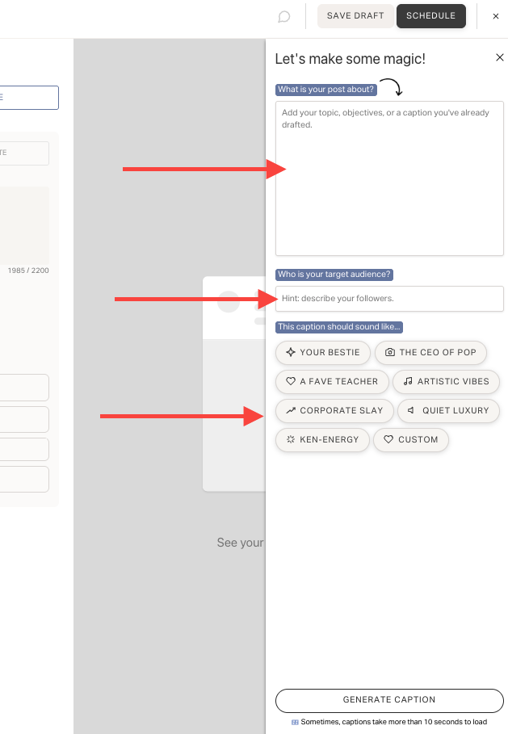Close the 'Let's make some magic!' panel
Viewport: 508px width, 734px height.
tap(500, 57)
